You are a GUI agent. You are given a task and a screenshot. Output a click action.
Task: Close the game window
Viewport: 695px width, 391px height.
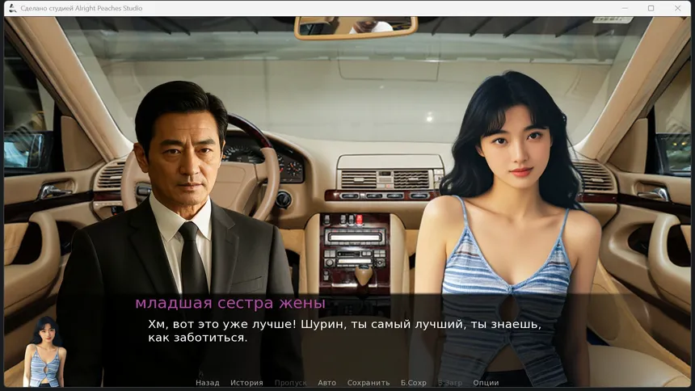coord(677,8)
